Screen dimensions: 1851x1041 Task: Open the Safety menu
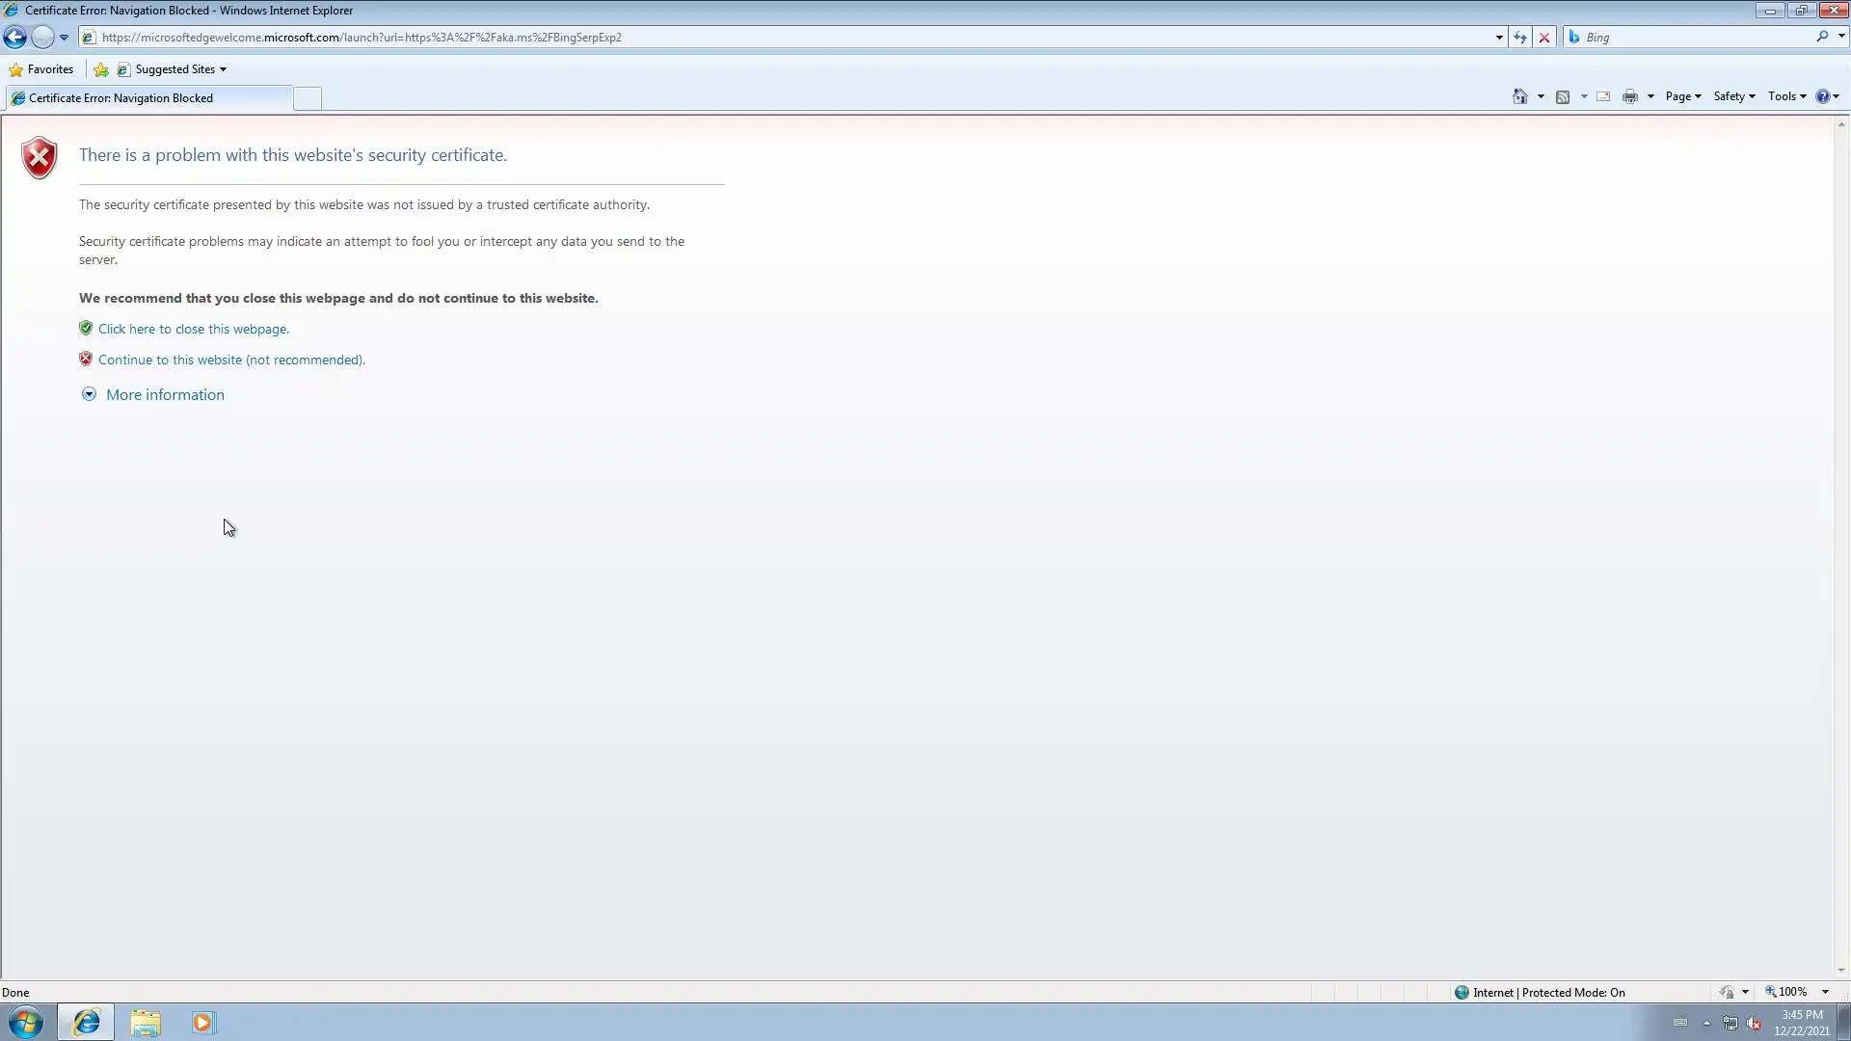(1733, 96)
